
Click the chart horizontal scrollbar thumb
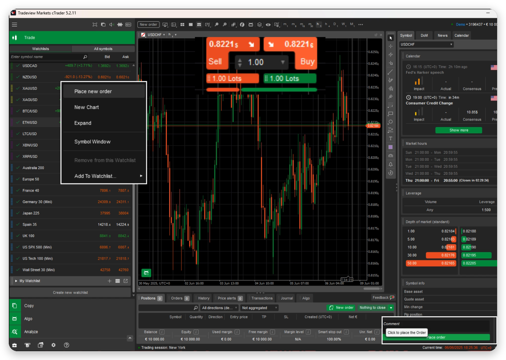pyautogui.click(x=372, y=289)
